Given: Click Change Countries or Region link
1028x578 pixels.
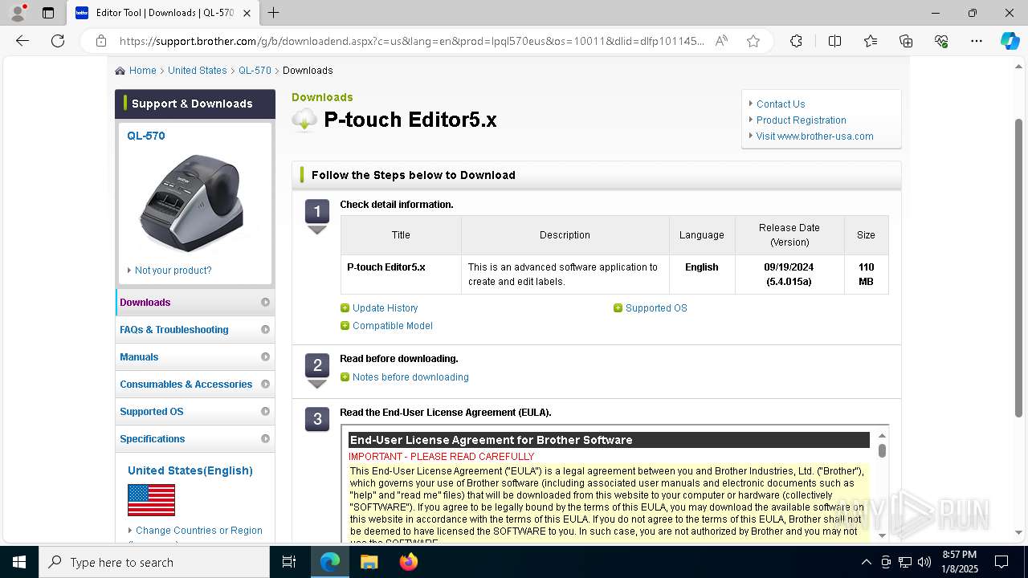Looking at the screenshot, I should [x=199, y=531].
